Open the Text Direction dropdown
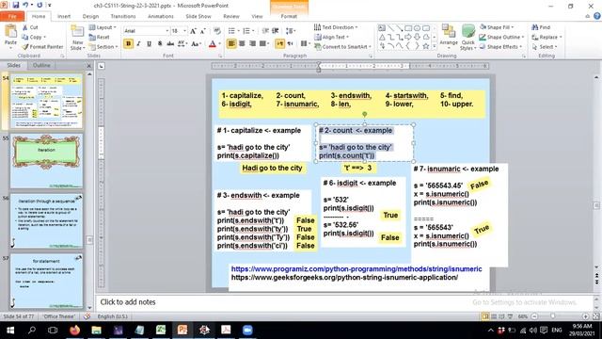 click(x=336, y=27)
